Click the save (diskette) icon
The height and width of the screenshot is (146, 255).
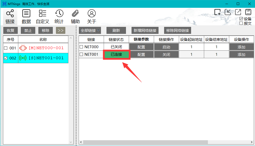248,12
